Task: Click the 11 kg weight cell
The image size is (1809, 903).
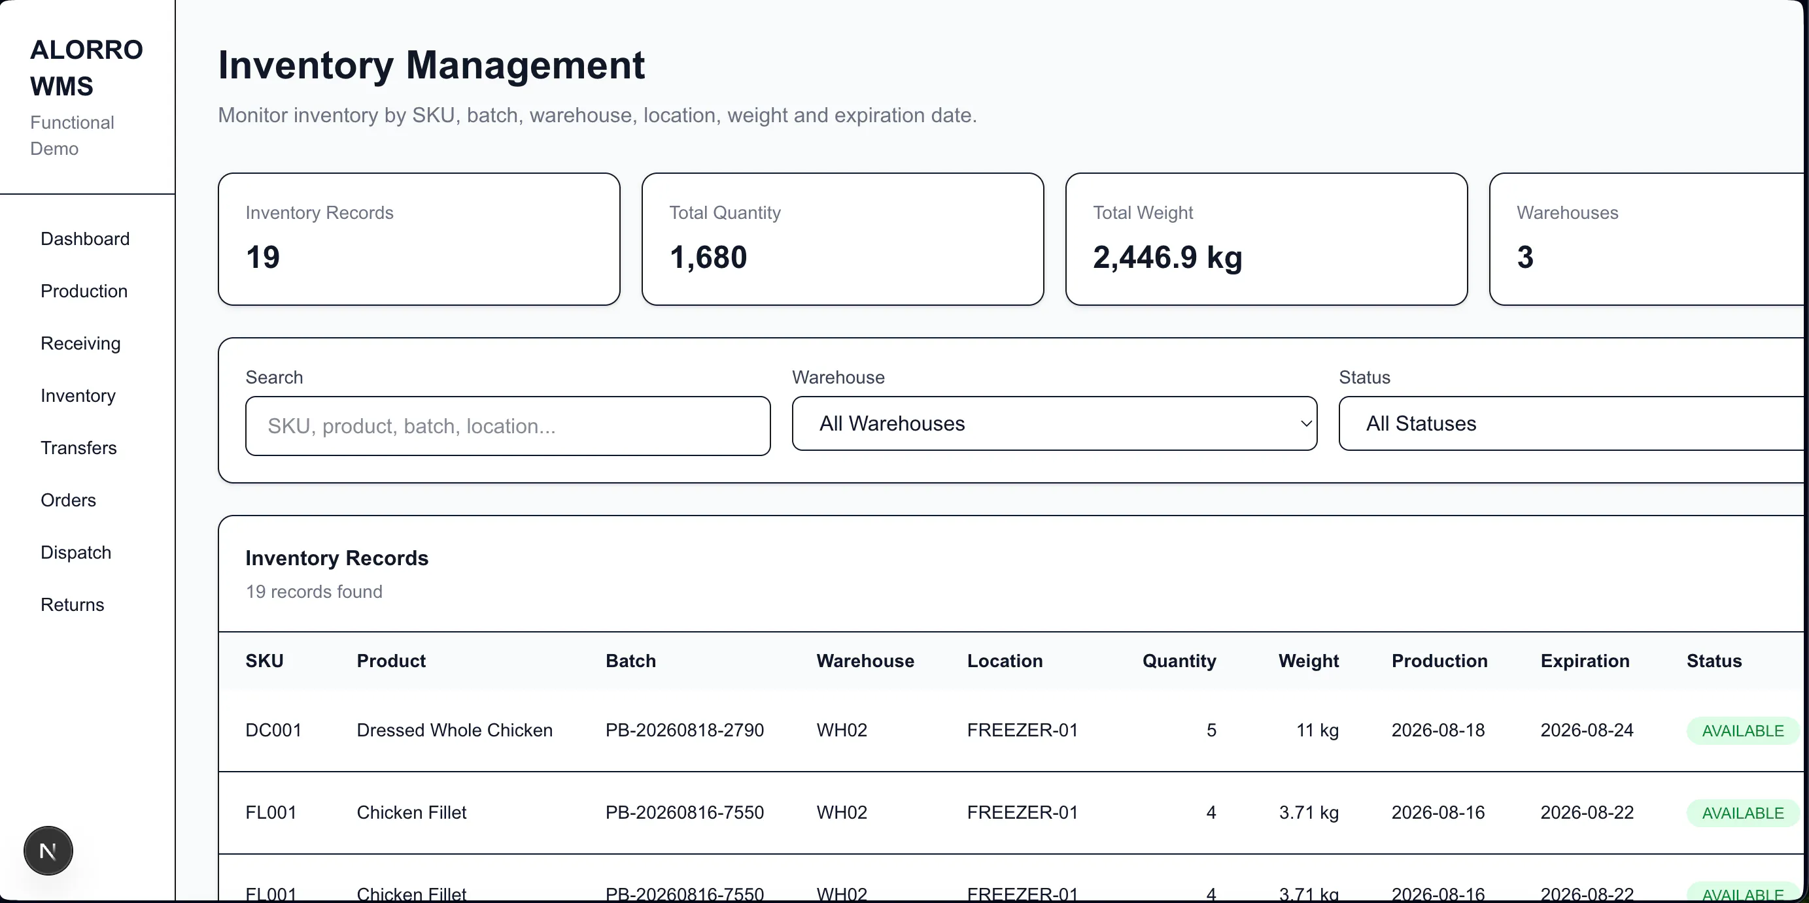Action: pyautogui.click(x=1317, y=731)
